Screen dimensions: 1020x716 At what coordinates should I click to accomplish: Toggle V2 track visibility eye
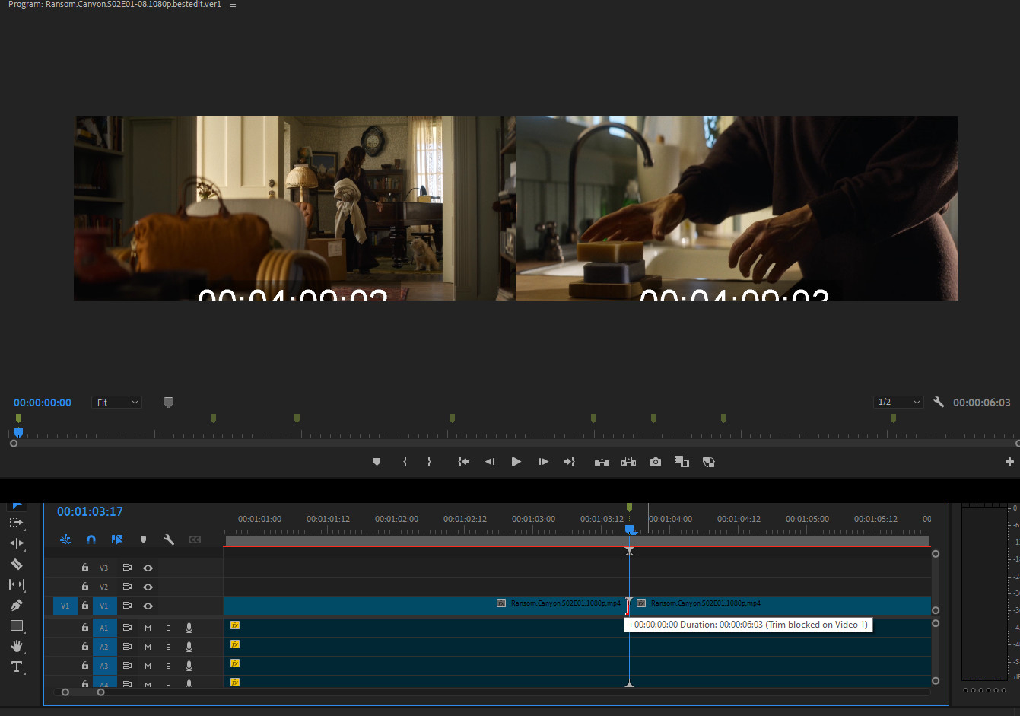tap(148, 587)
